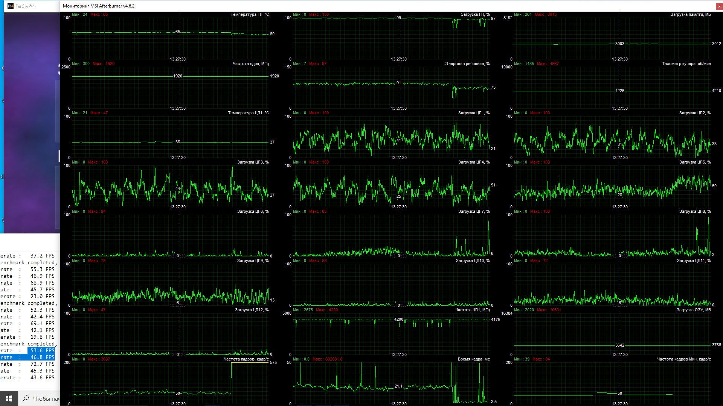The width and height of the screenshot is (723, 406).
Task: Close the MSI Afterburner monitoring window
Action: point(719,6)
